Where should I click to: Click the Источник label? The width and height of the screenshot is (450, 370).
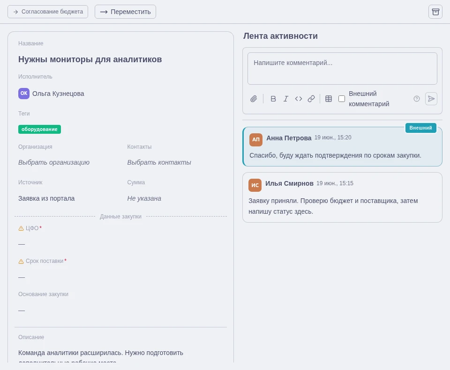click(x=30, y=182)
